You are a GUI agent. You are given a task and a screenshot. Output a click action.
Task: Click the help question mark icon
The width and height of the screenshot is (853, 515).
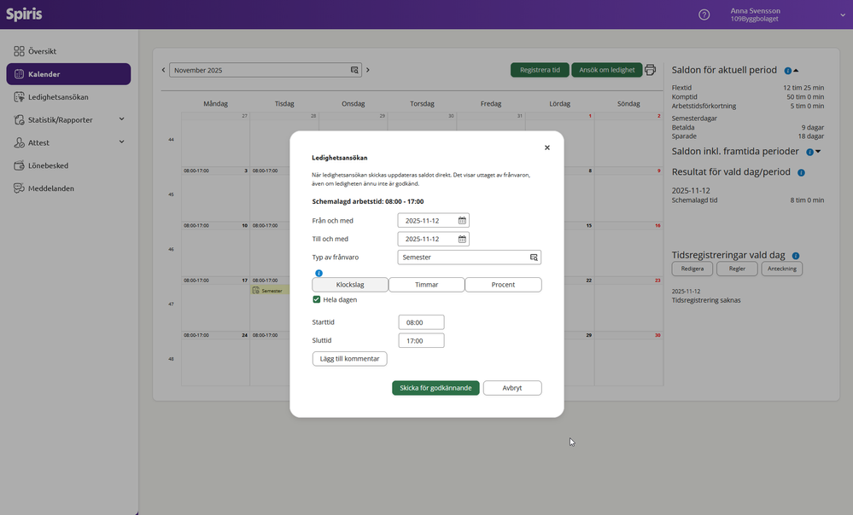tap(704, 14)
